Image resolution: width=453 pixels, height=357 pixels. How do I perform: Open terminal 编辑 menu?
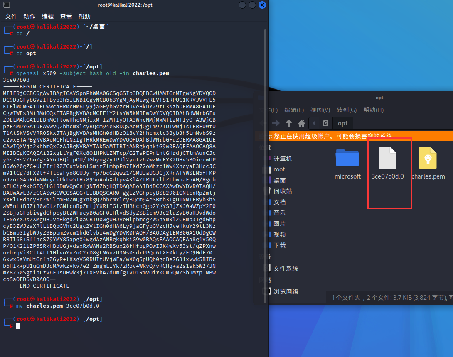tap(48, 17)
